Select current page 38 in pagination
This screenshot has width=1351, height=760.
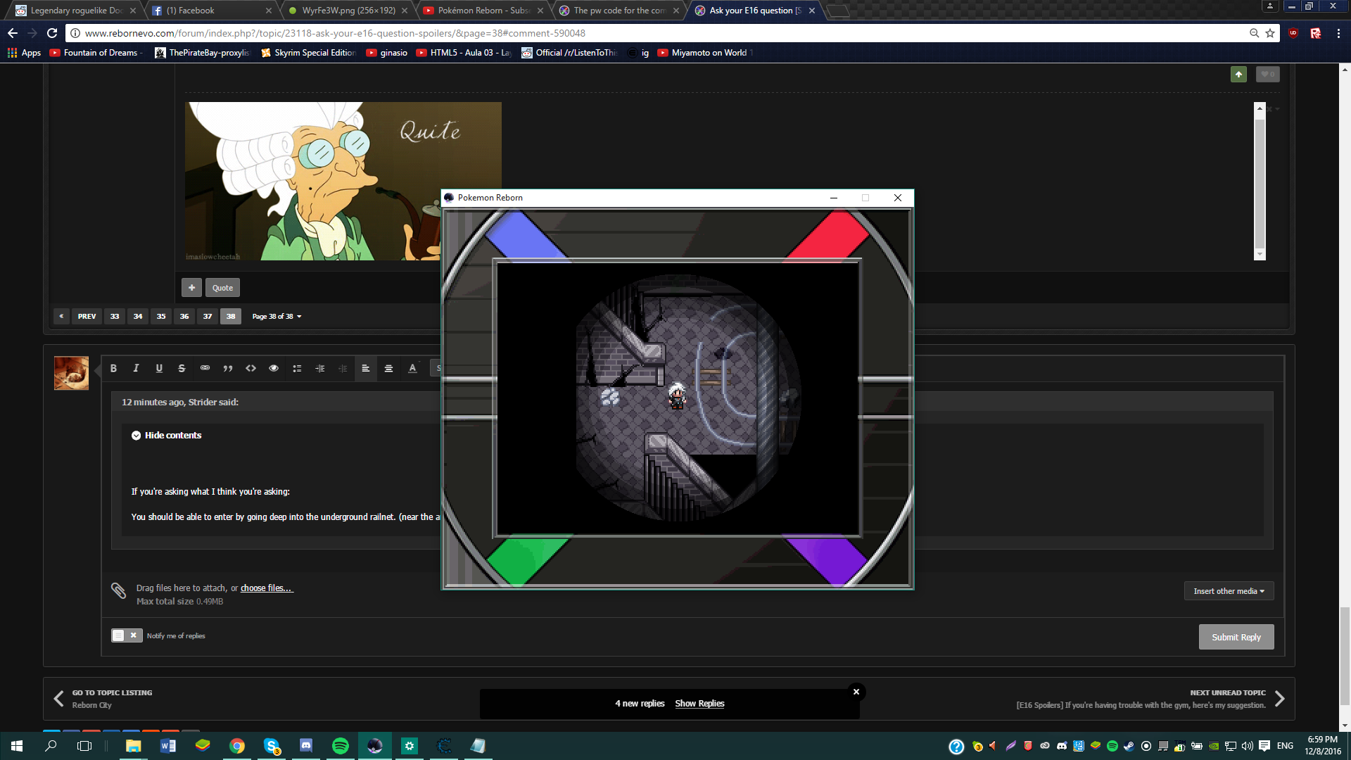click(231, 316)
